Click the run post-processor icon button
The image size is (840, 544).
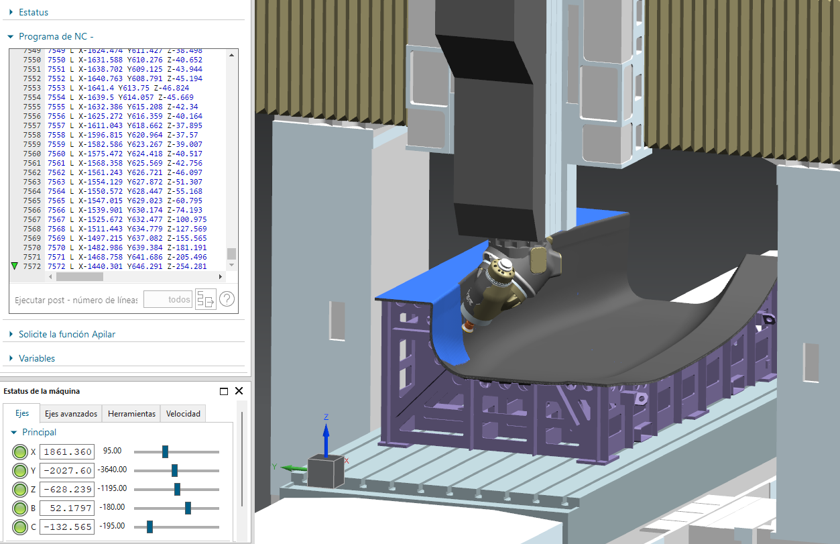click(x=205, y=299)
